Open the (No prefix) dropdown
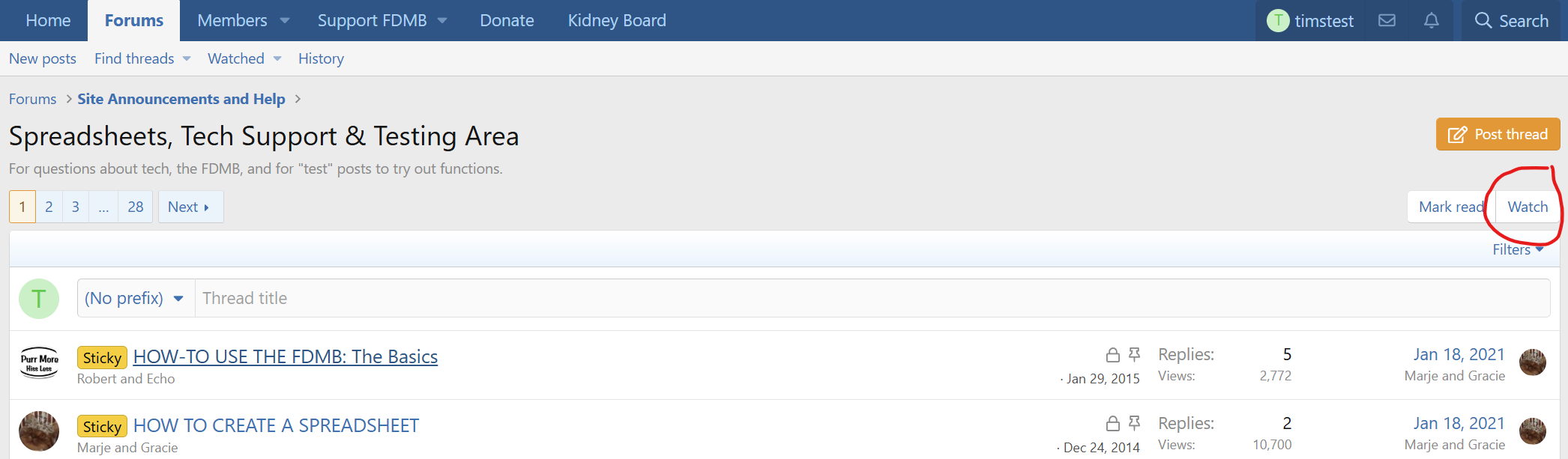Viewport: 1568px width, 459px height. [x=136, y=298]
